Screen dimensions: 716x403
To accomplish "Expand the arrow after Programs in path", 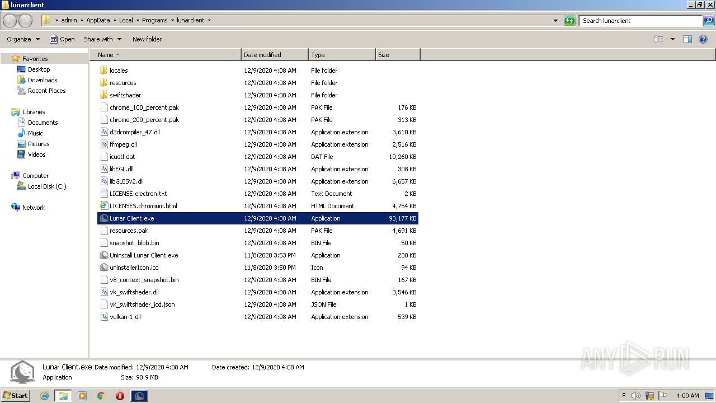I will tap(173, 20).
